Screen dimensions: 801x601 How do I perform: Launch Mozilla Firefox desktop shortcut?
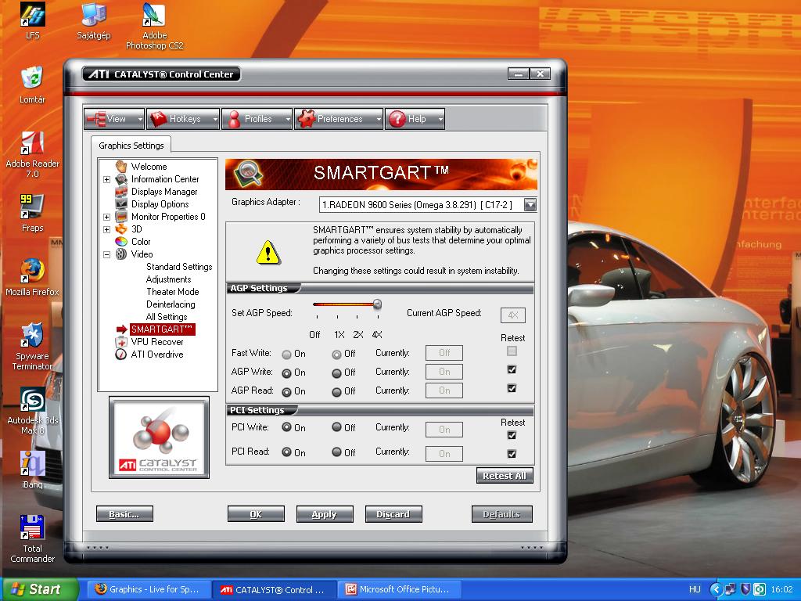[32, 278]
